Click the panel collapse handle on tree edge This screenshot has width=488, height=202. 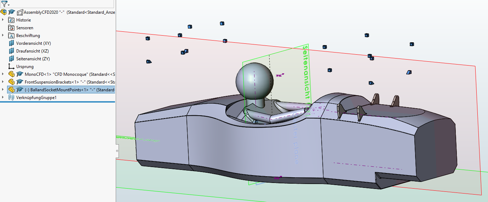(x=117, y=151)
